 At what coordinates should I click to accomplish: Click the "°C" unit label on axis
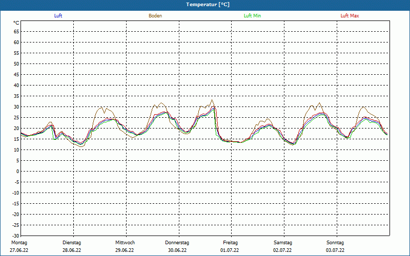(x=16, y=23)
